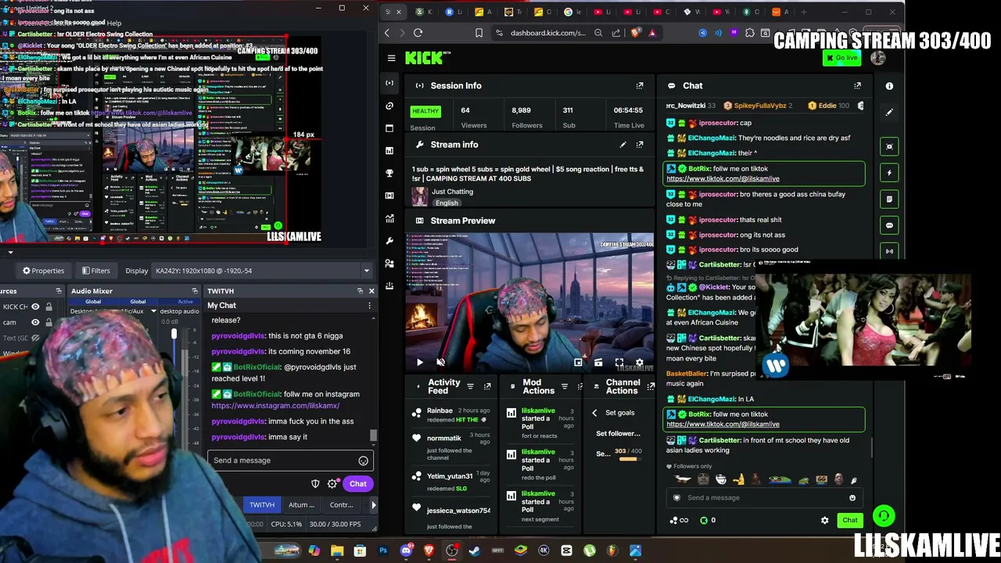The image size is (1001, 563).
Task: Bookmark the page in the browser
Action: (x=479, y=33)
